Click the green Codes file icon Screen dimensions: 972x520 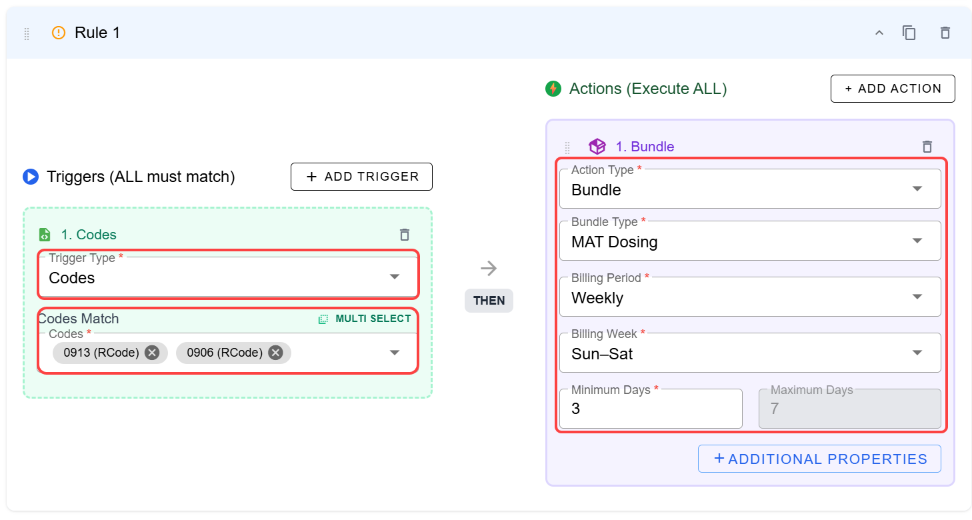pyautogui.click(x=45, y=235)
